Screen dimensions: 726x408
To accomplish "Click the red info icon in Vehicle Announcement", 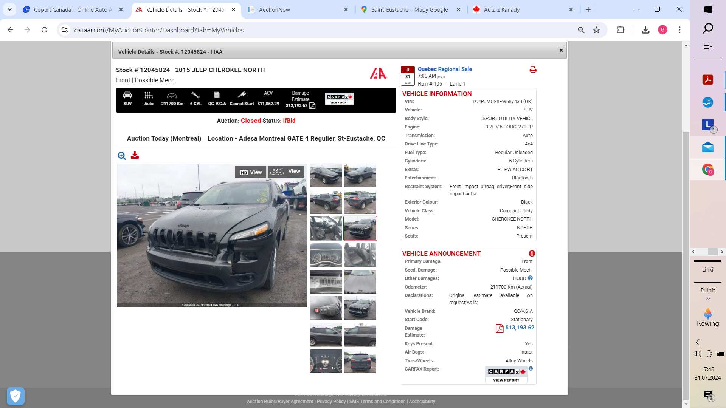I will (532, 253).
